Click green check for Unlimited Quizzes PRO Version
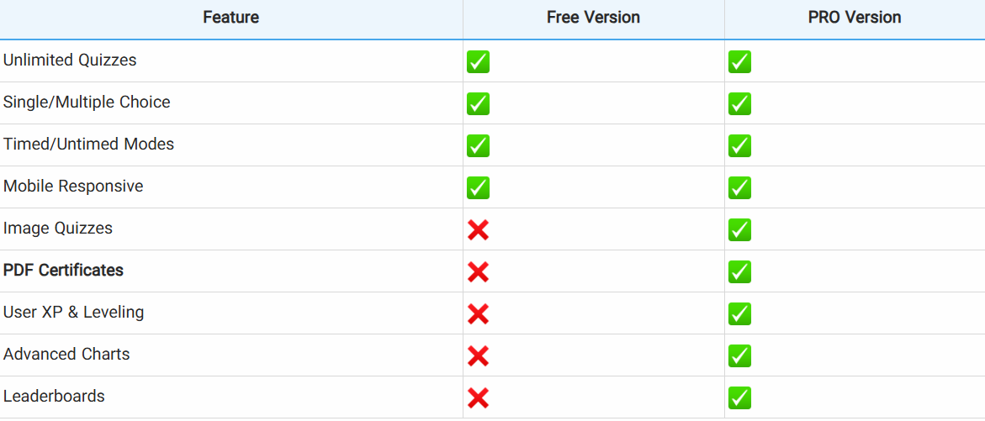The width and height of the screenshot is (985, 421). [739, 61]
